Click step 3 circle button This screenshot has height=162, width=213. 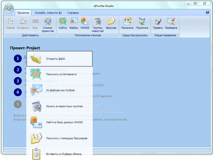(18, 81)
